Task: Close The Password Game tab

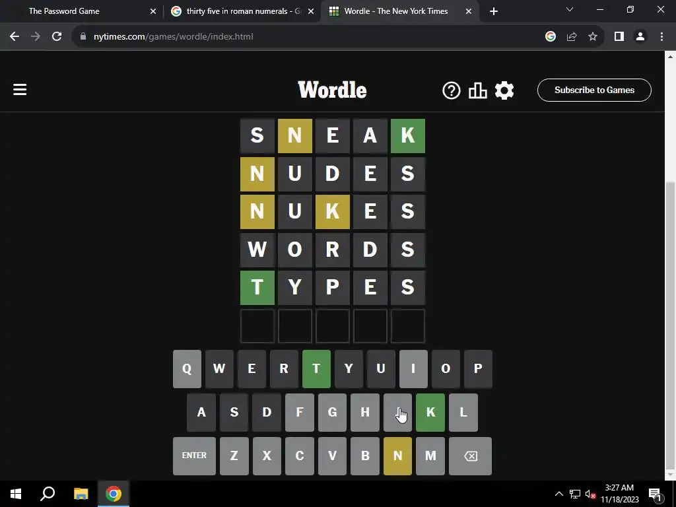Action: pyautogui.click(x=153, y=11)
